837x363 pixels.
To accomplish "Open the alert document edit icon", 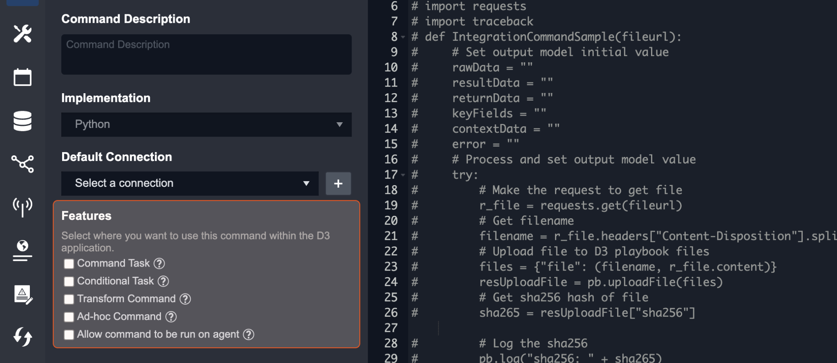I will point(22,295).
